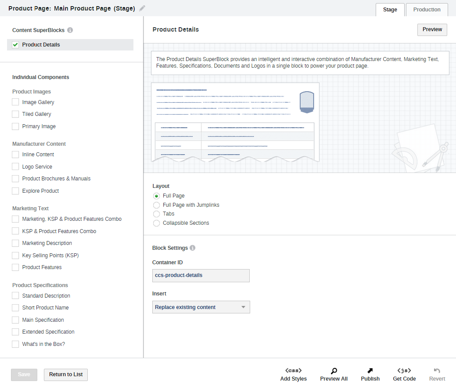Click Return to List button
Image resolution: width=456 pixels, height=392 pixels.
[66, 374]
